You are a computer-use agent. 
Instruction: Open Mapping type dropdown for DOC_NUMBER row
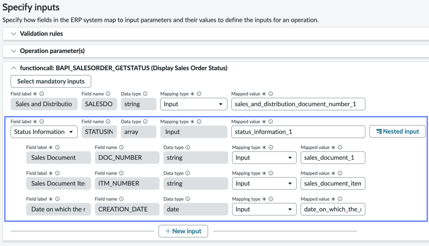click(x=264, y=157)
